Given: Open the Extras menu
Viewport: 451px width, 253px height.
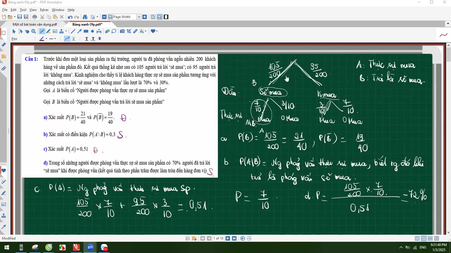Looking at the screenshot, I should 44,10.
